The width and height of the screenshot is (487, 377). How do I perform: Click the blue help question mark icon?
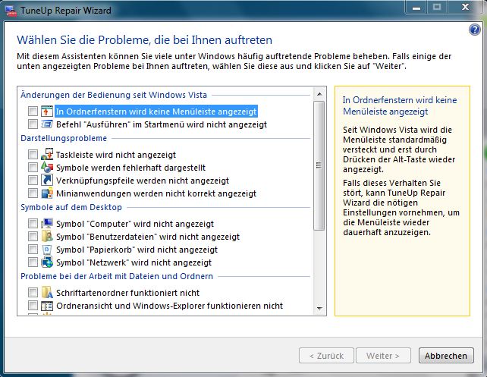point(475,30)
